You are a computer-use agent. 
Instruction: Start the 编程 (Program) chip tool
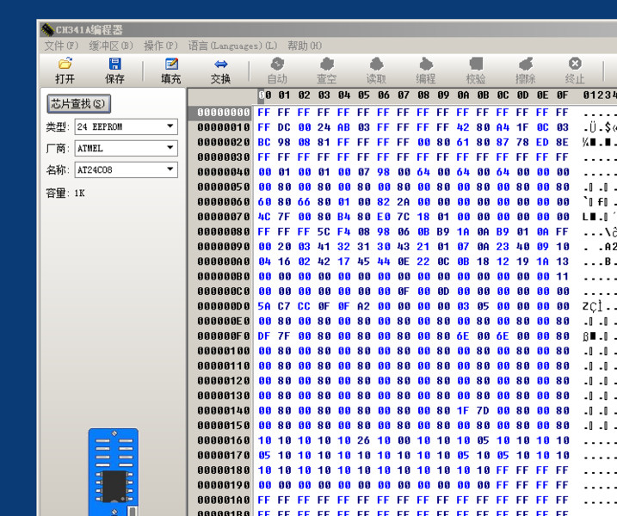click(425, 71)
